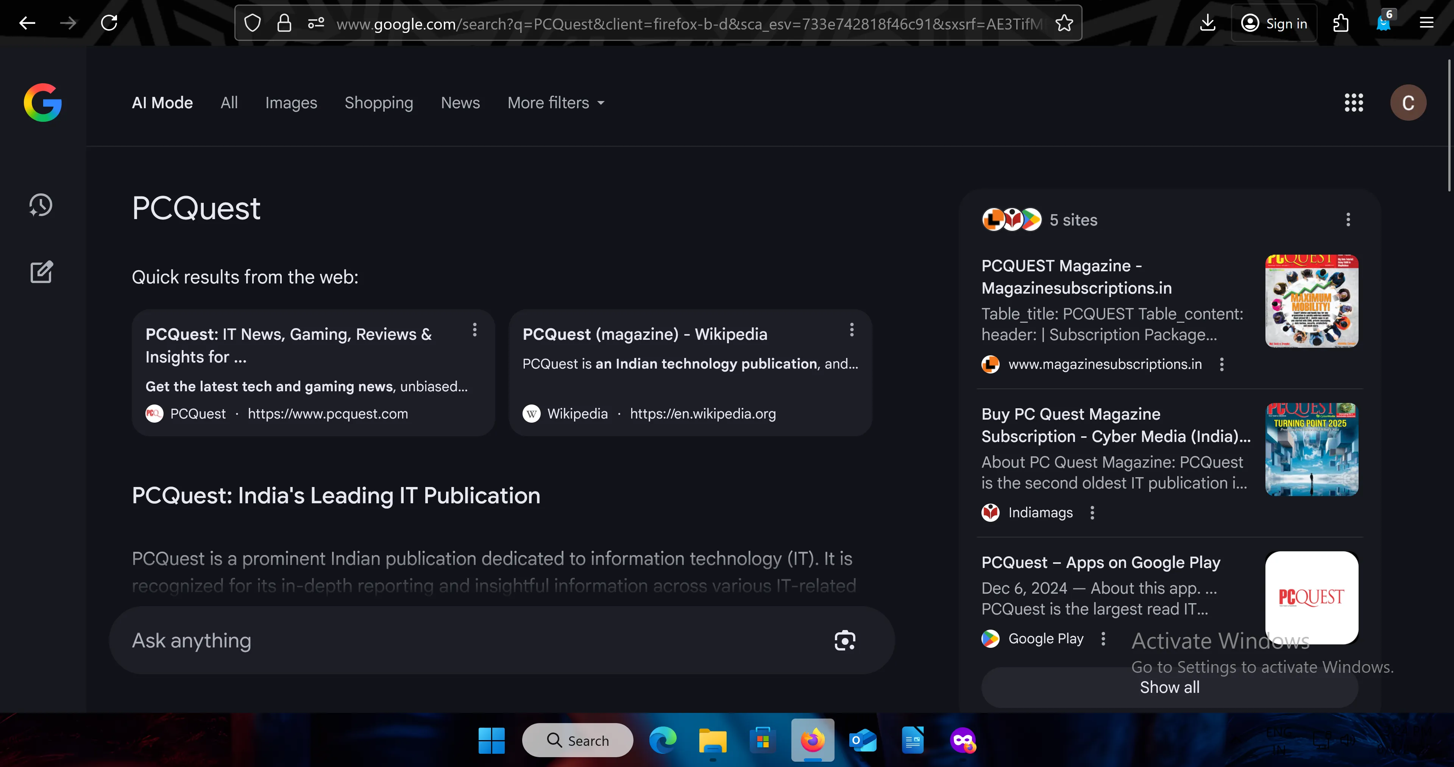Click the Maximum Mobility magazine cover thumbnail
Viewport: 1454px width, 767px height.
(x=1312, y=300)
